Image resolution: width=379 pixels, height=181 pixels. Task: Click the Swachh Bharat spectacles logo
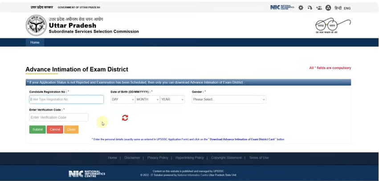click(x=333, y=25)
